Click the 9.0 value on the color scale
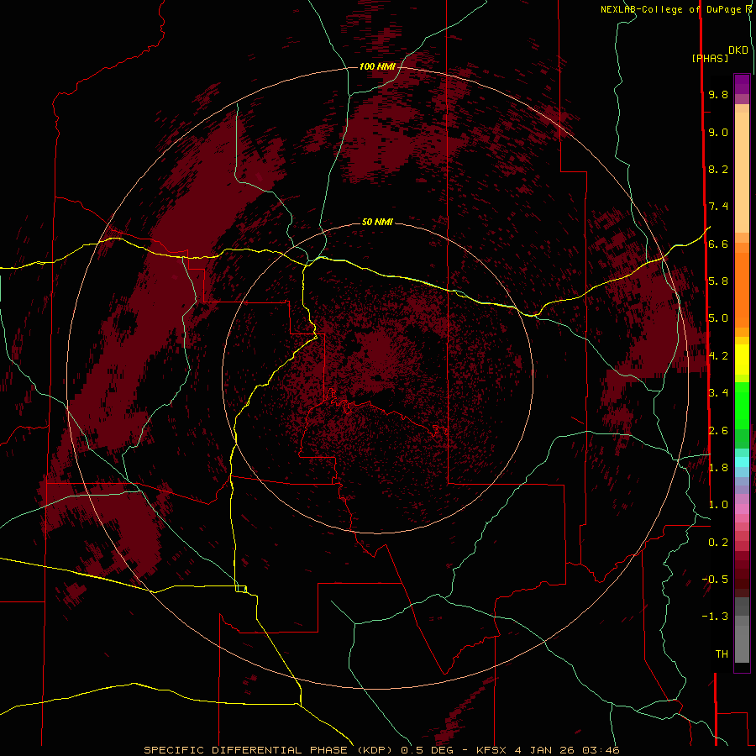This screenshot has height=756, width=756. [718, 132]
